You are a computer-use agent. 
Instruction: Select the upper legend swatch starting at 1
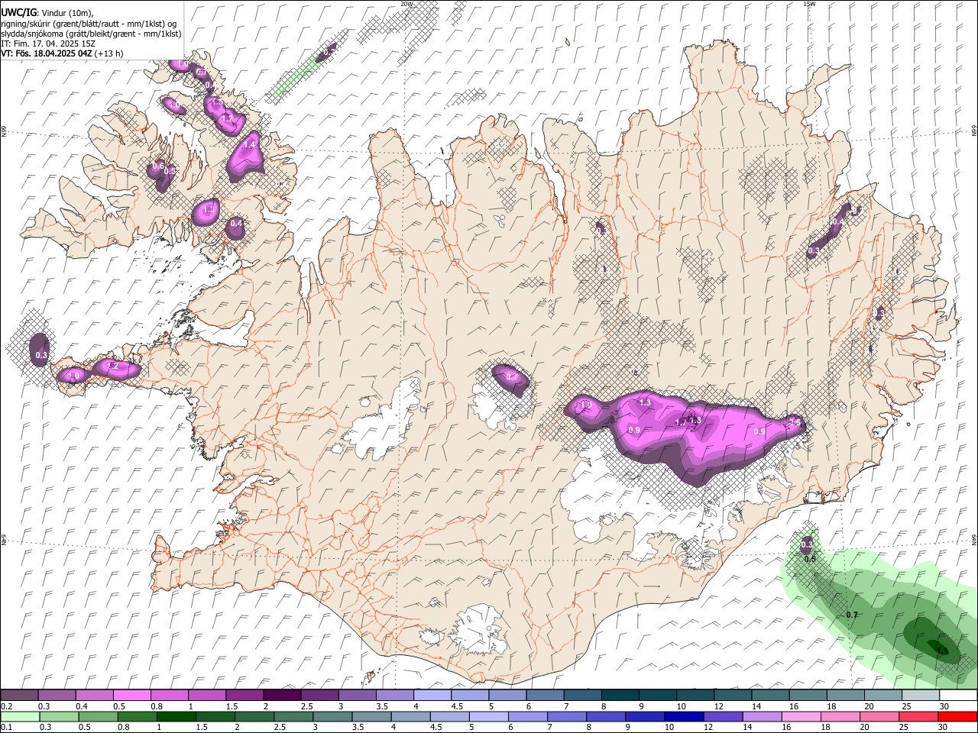[206, 696]
